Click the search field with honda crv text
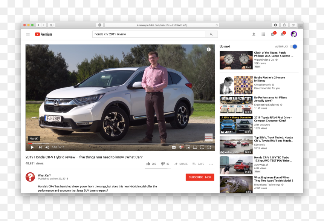324x221 pixels. [149, 34]
